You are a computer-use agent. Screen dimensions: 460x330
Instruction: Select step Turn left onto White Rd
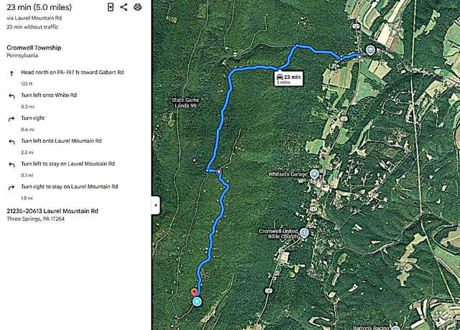pyautogui.click(x=49, y=95)
